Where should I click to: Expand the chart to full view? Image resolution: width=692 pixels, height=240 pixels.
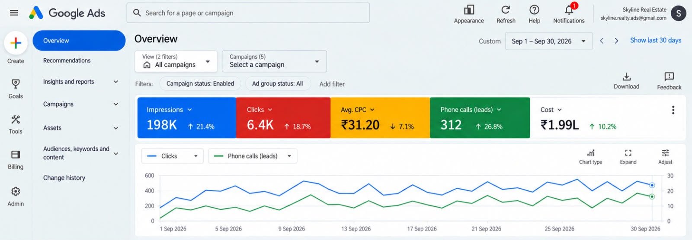pyautogui.click(x=628, y=157)
